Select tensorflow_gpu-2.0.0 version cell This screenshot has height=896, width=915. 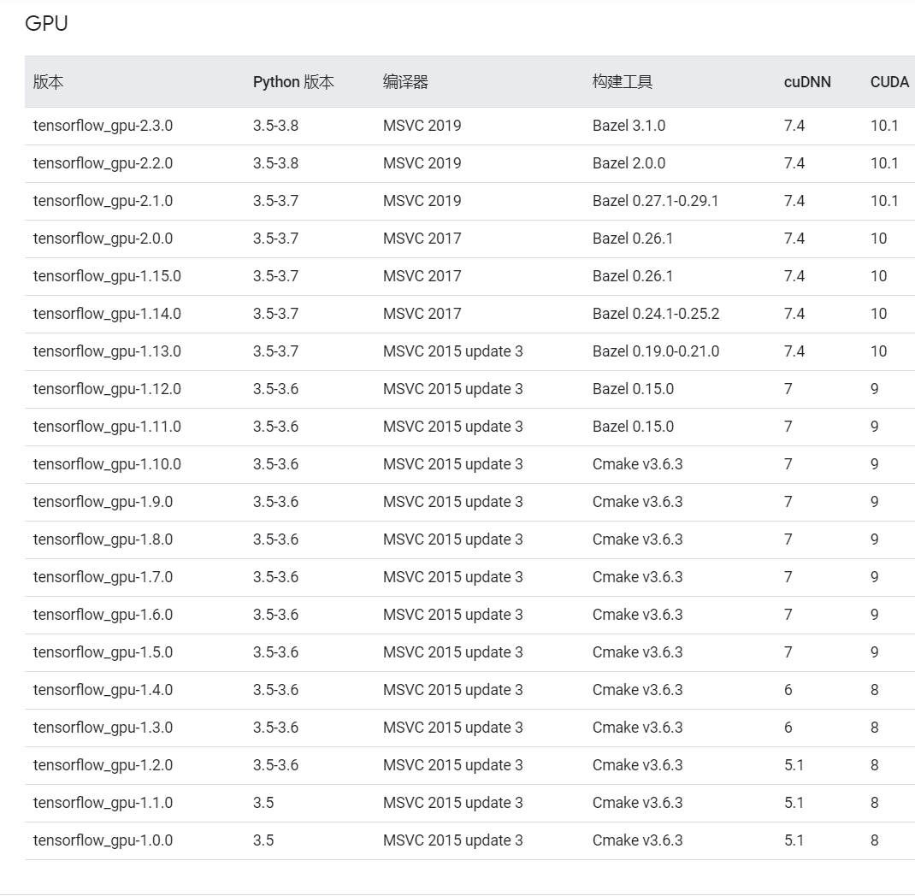point(103,239)
